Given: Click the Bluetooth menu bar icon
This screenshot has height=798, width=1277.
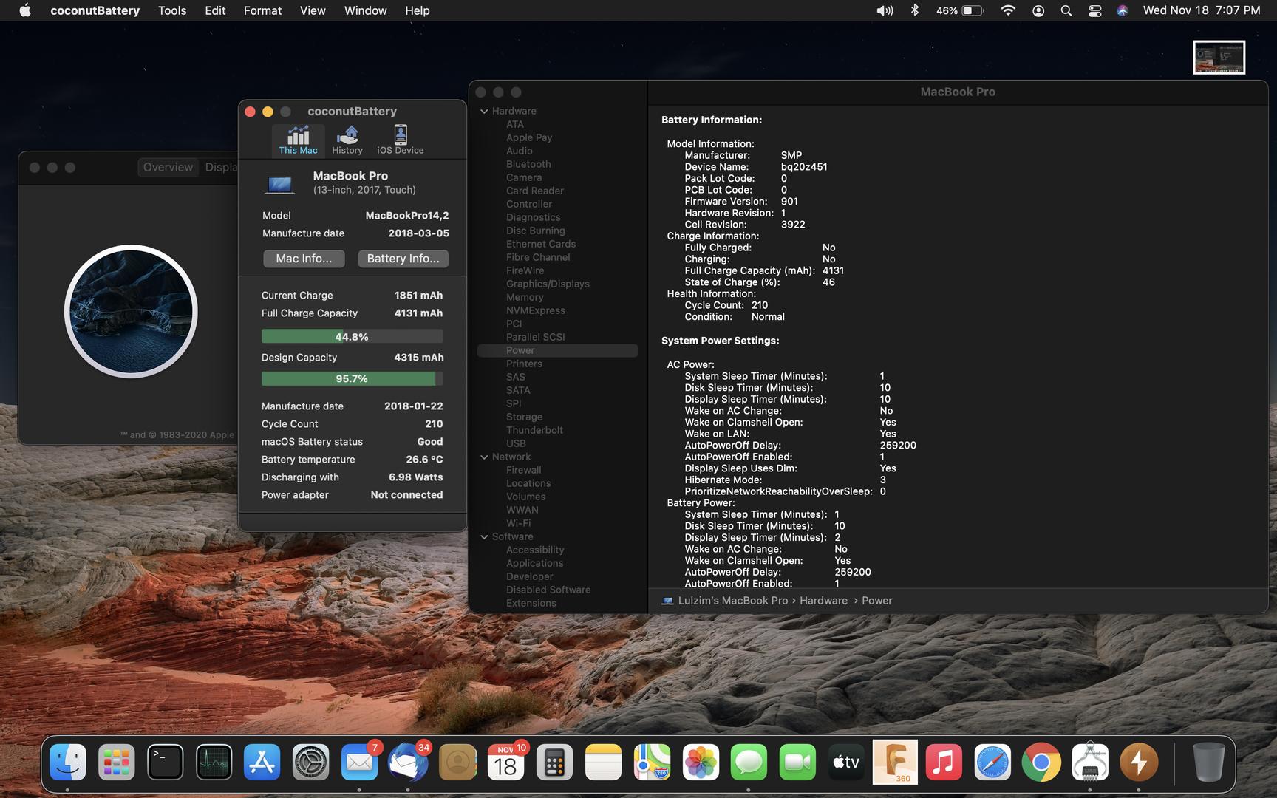Looking at the screenshot, I should (x=915, y=10).
